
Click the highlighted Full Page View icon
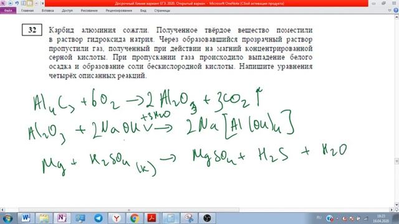(30, 3)
